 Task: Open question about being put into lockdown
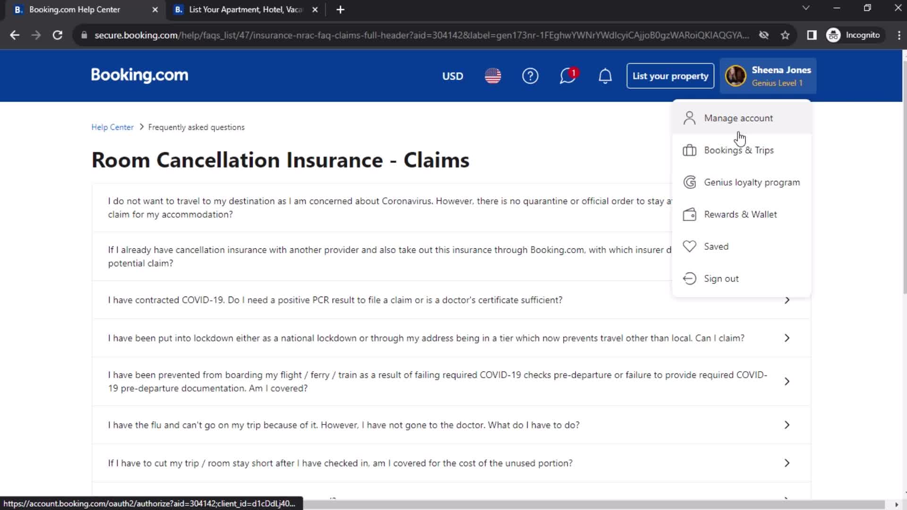tap(451, 338)
